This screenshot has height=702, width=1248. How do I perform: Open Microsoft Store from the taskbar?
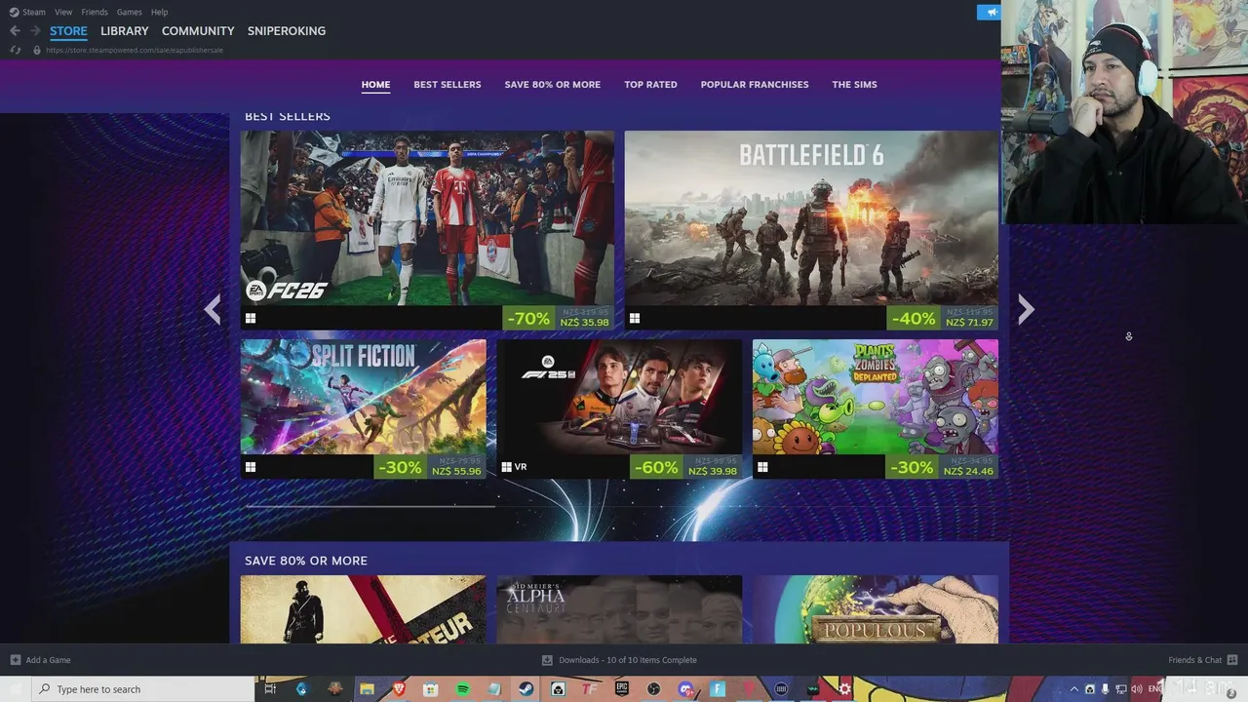coord(430,689)
